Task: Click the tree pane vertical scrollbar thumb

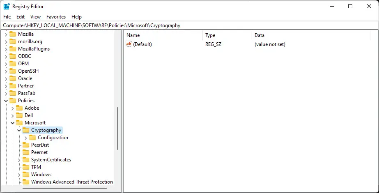Action: [117, 128]
